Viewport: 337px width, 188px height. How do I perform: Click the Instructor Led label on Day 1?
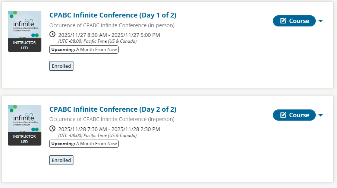25,45
